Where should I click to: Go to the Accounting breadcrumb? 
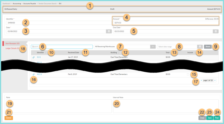[x=17, y=4]
